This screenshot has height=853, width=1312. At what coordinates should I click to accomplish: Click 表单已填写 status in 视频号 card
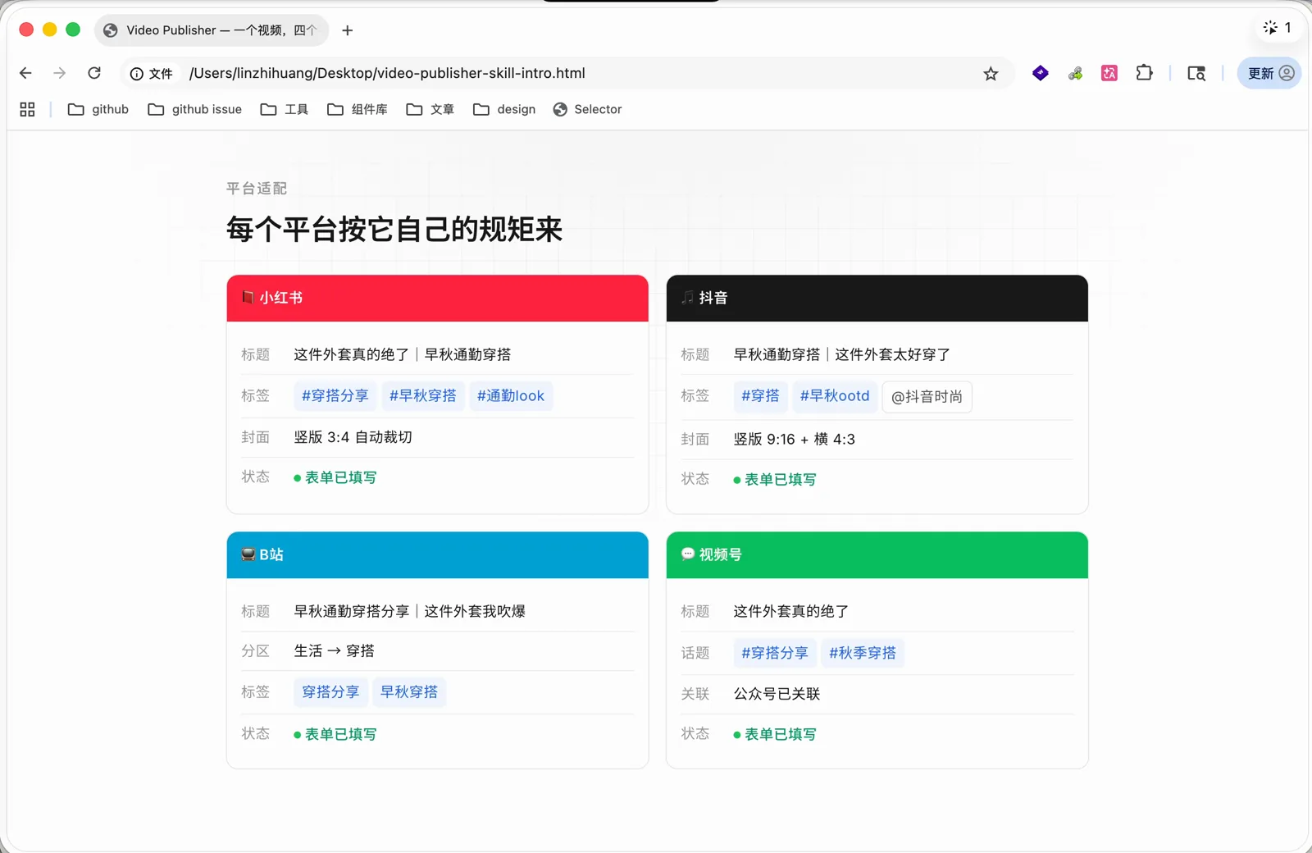click(775, 734)
